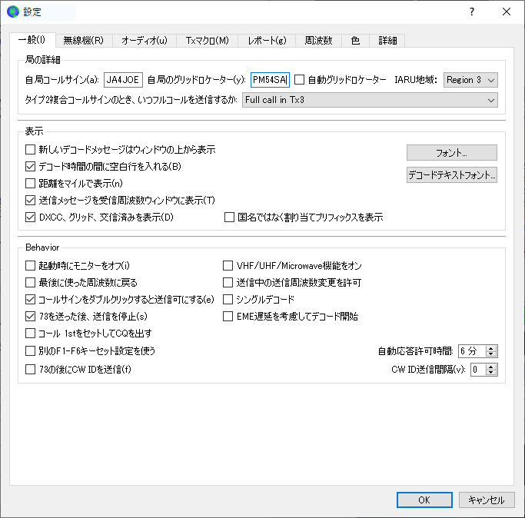
Task: Switch to the 一般(l) tab
Action: point(32,40)
